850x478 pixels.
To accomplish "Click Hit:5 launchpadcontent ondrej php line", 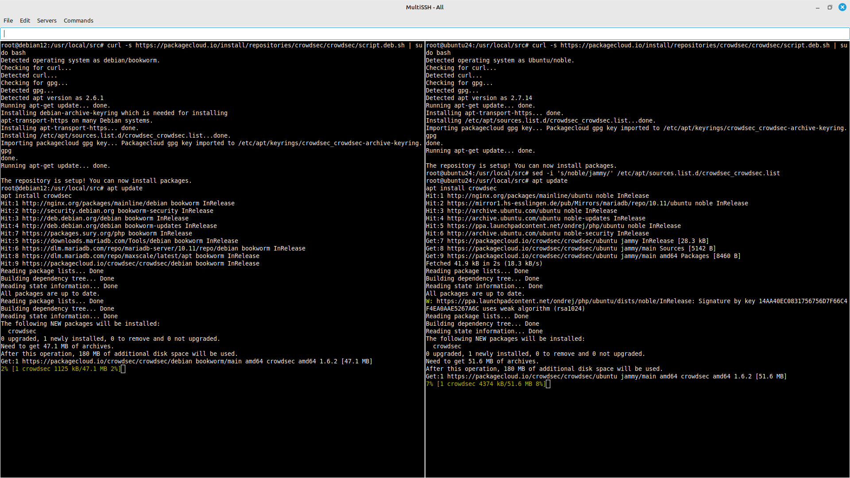I will pos(553,226).
